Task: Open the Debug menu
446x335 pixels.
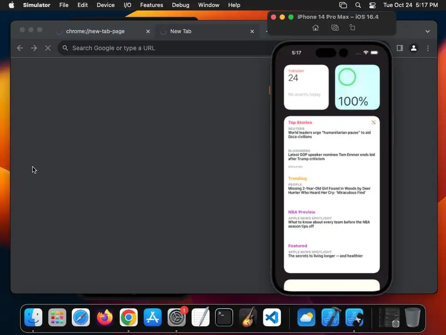Action: pyautogui.click(x=181, y=5)
